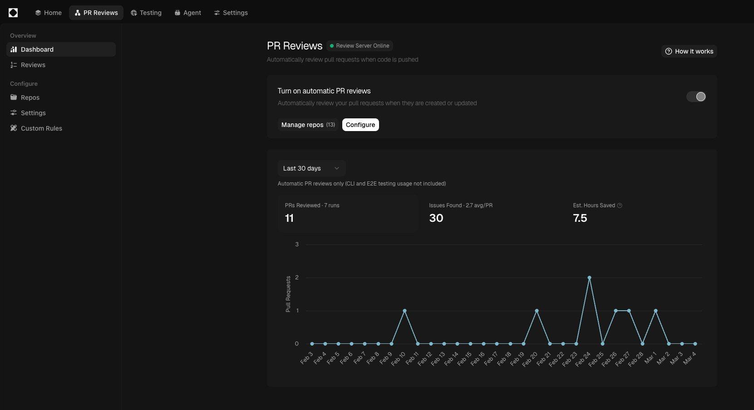Open Manage repos (13)

coord(308,125)
